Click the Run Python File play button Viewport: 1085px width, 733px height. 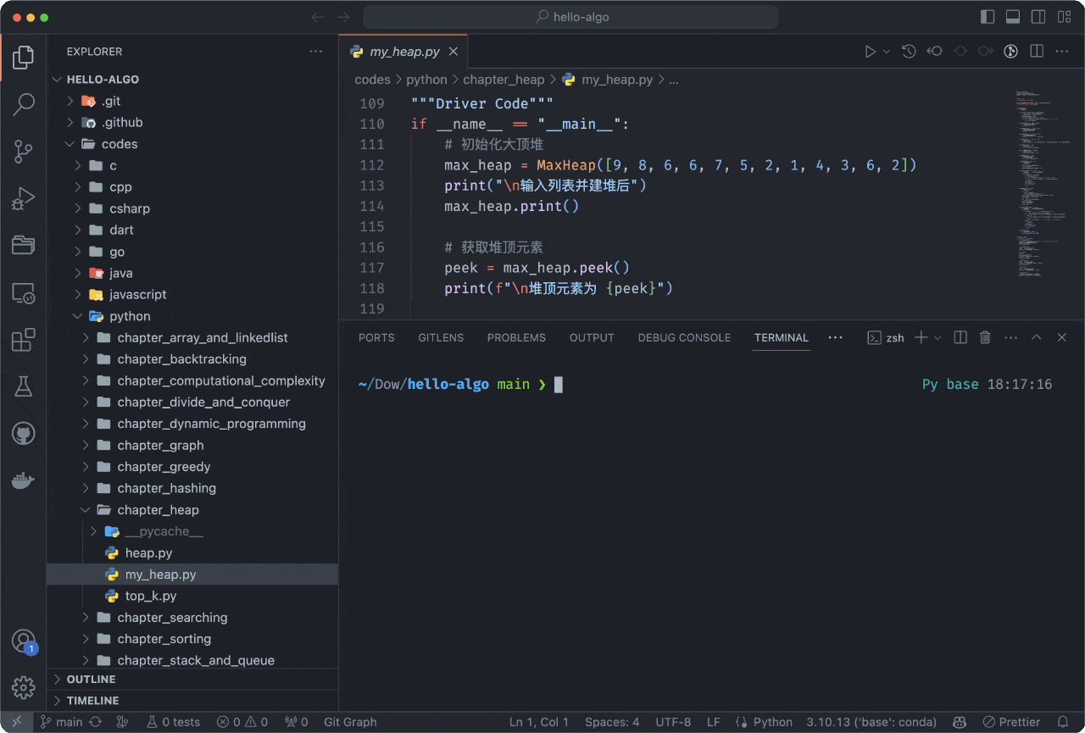870,52
